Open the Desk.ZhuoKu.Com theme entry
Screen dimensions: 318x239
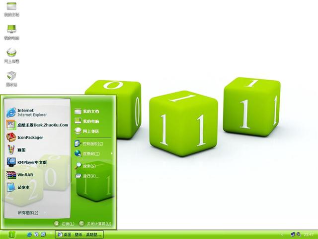click(37, 125)
